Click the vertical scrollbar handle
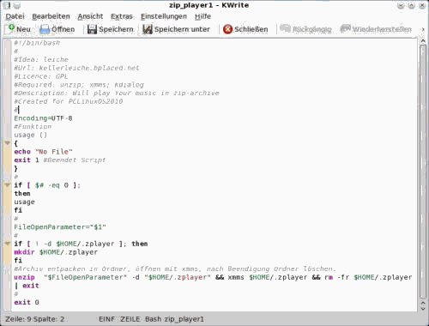This screenshot has height=326, width=429. [423, 172]
